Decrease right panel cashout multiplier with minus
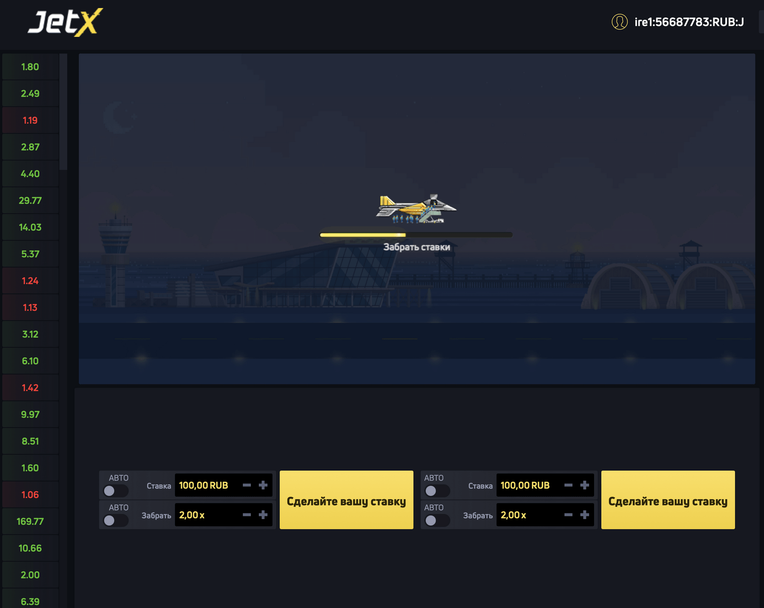 pos(568,515)
